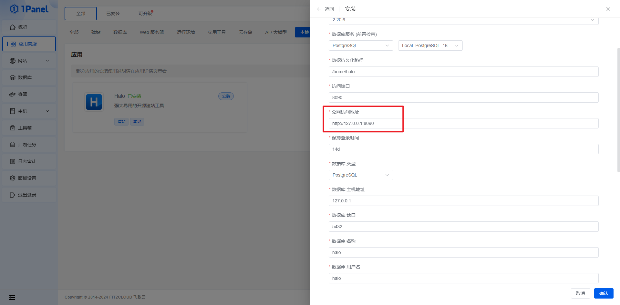Select the 全部 top tab
This screenshot has width=620, height=305.
[x=81, y=14]
